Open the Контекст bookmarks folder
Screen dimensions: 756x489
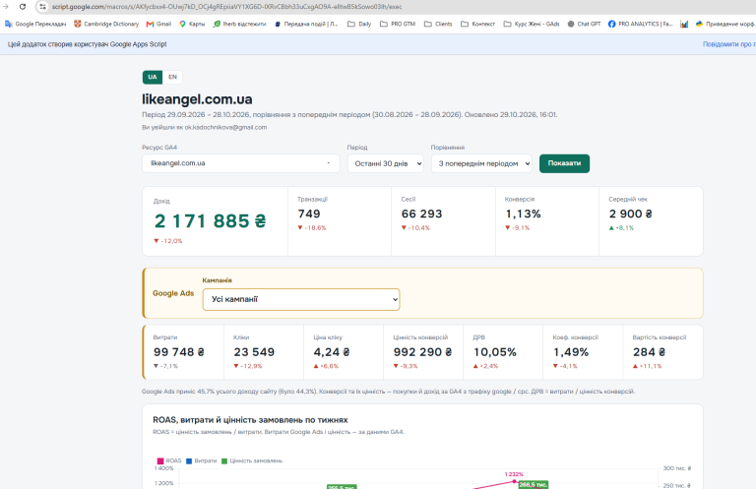[x=477, y=24]
